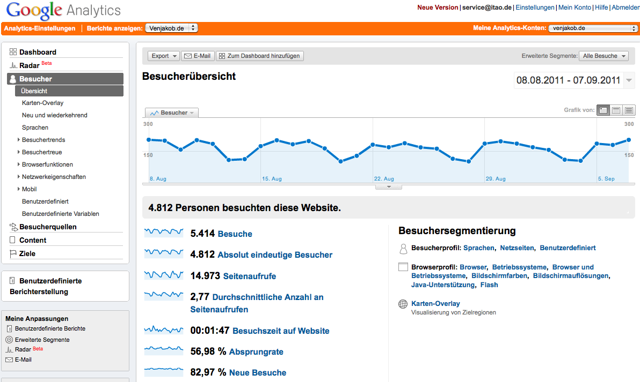The width and height of the screenshot is (640, 382).
Task: Click the Besucherprofil person icon
Action: point(403,249)
